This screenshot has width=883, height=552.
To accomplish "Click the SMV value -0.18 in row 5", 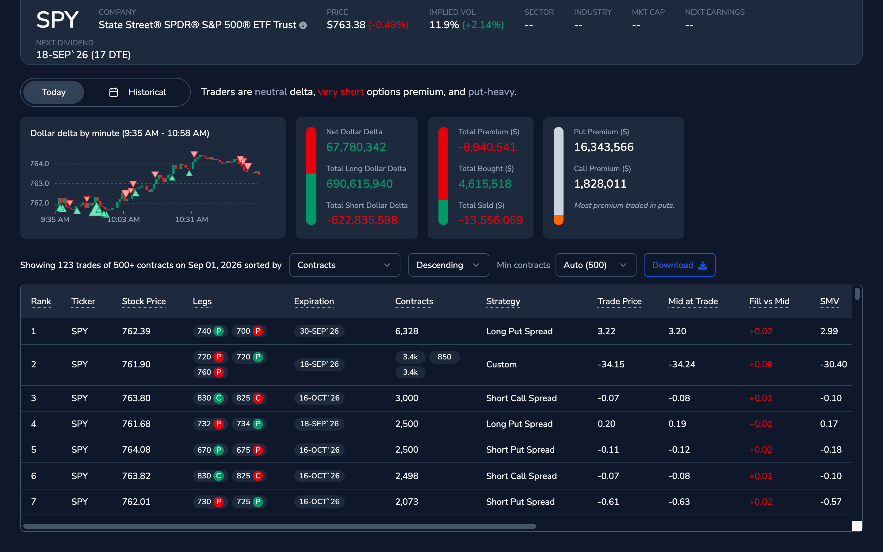I will click(831, 450).
